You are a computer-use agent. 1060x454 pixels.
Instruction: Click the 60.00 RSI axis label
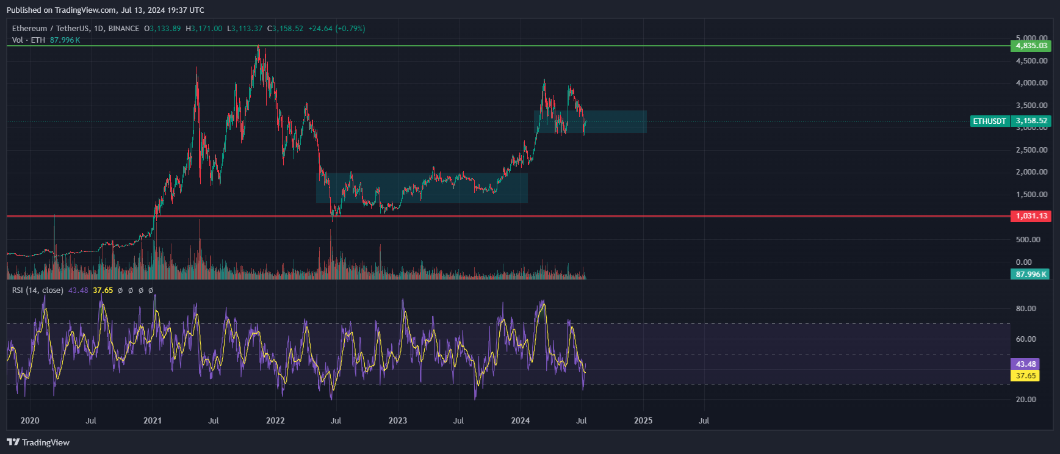coord(1026,339)
